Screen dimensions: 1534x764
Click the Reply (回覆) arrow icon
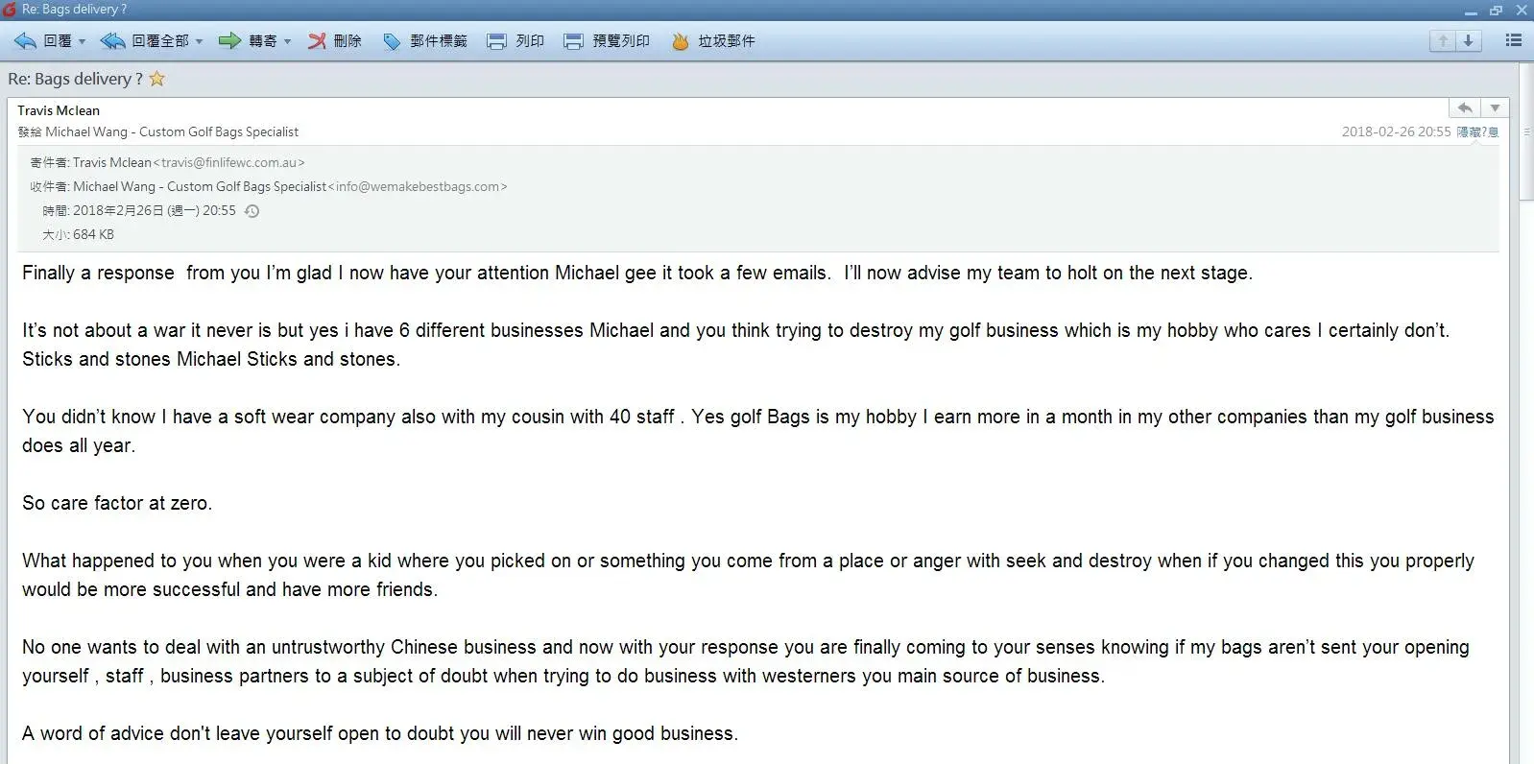click(26, 41)
